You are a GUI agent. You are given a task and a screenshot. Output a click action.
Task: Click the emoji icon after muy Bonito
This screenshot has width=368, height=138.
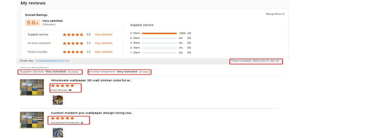[70, 90]
